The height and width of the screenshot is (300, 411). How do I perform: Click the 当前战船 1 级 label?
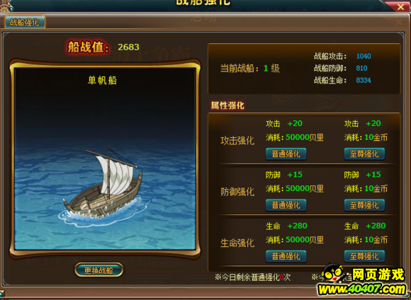[250, 69]
